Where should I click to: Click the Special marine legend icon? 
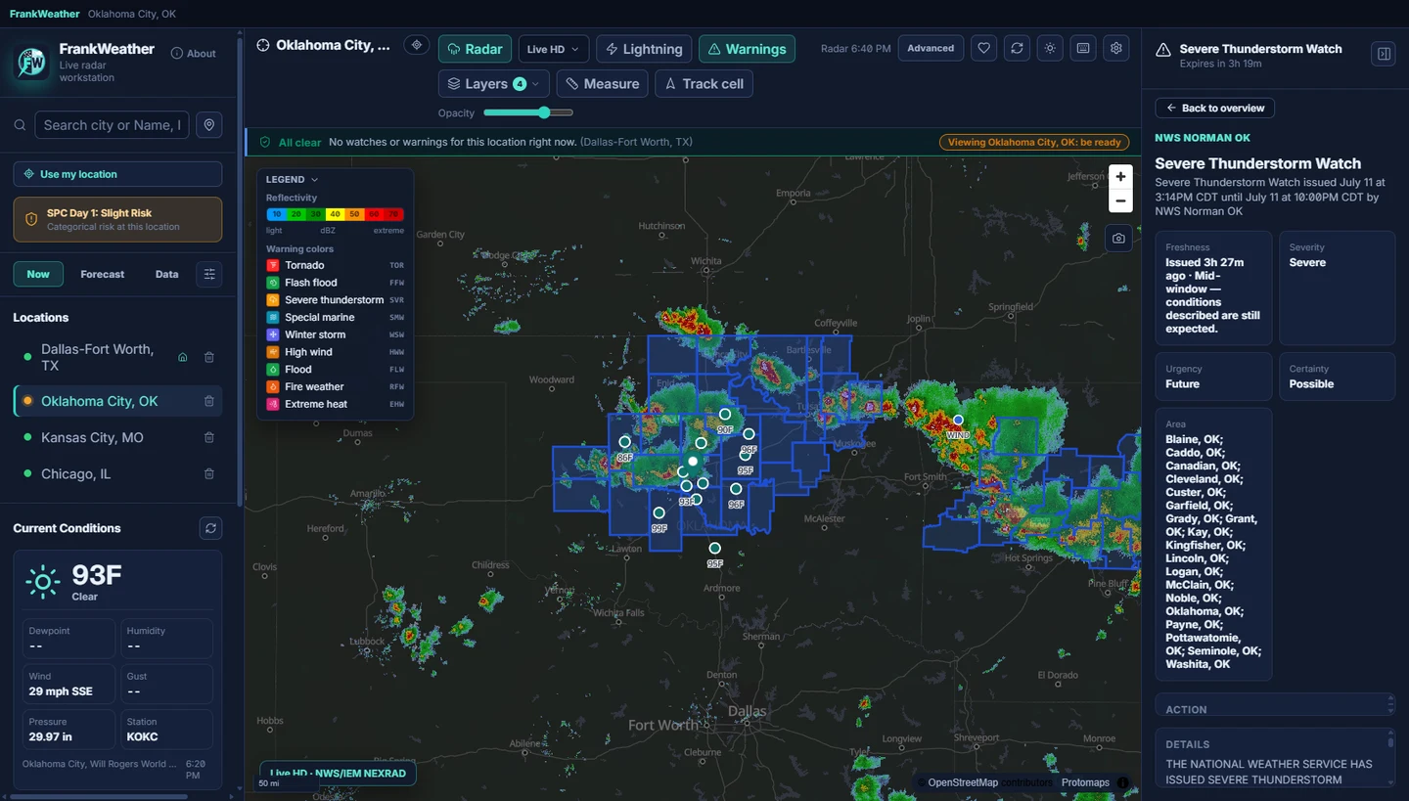273,317
